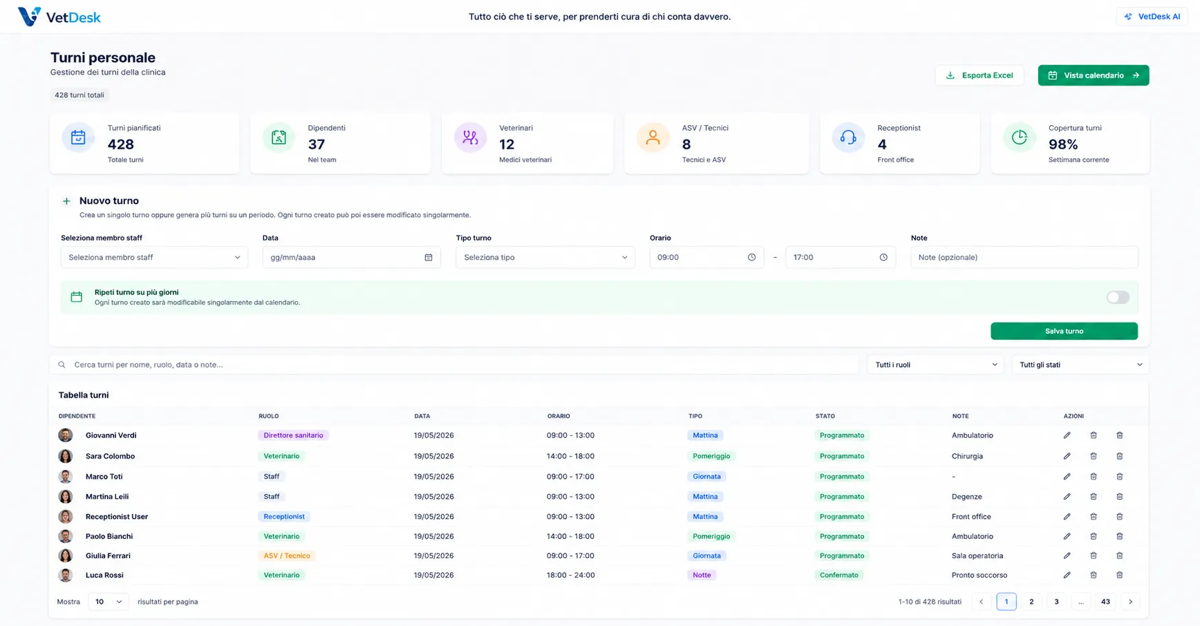1200x626 pixels.
Task: Click the pencil icon for Luca Rossi's shift
Action: coord(1067,575)
